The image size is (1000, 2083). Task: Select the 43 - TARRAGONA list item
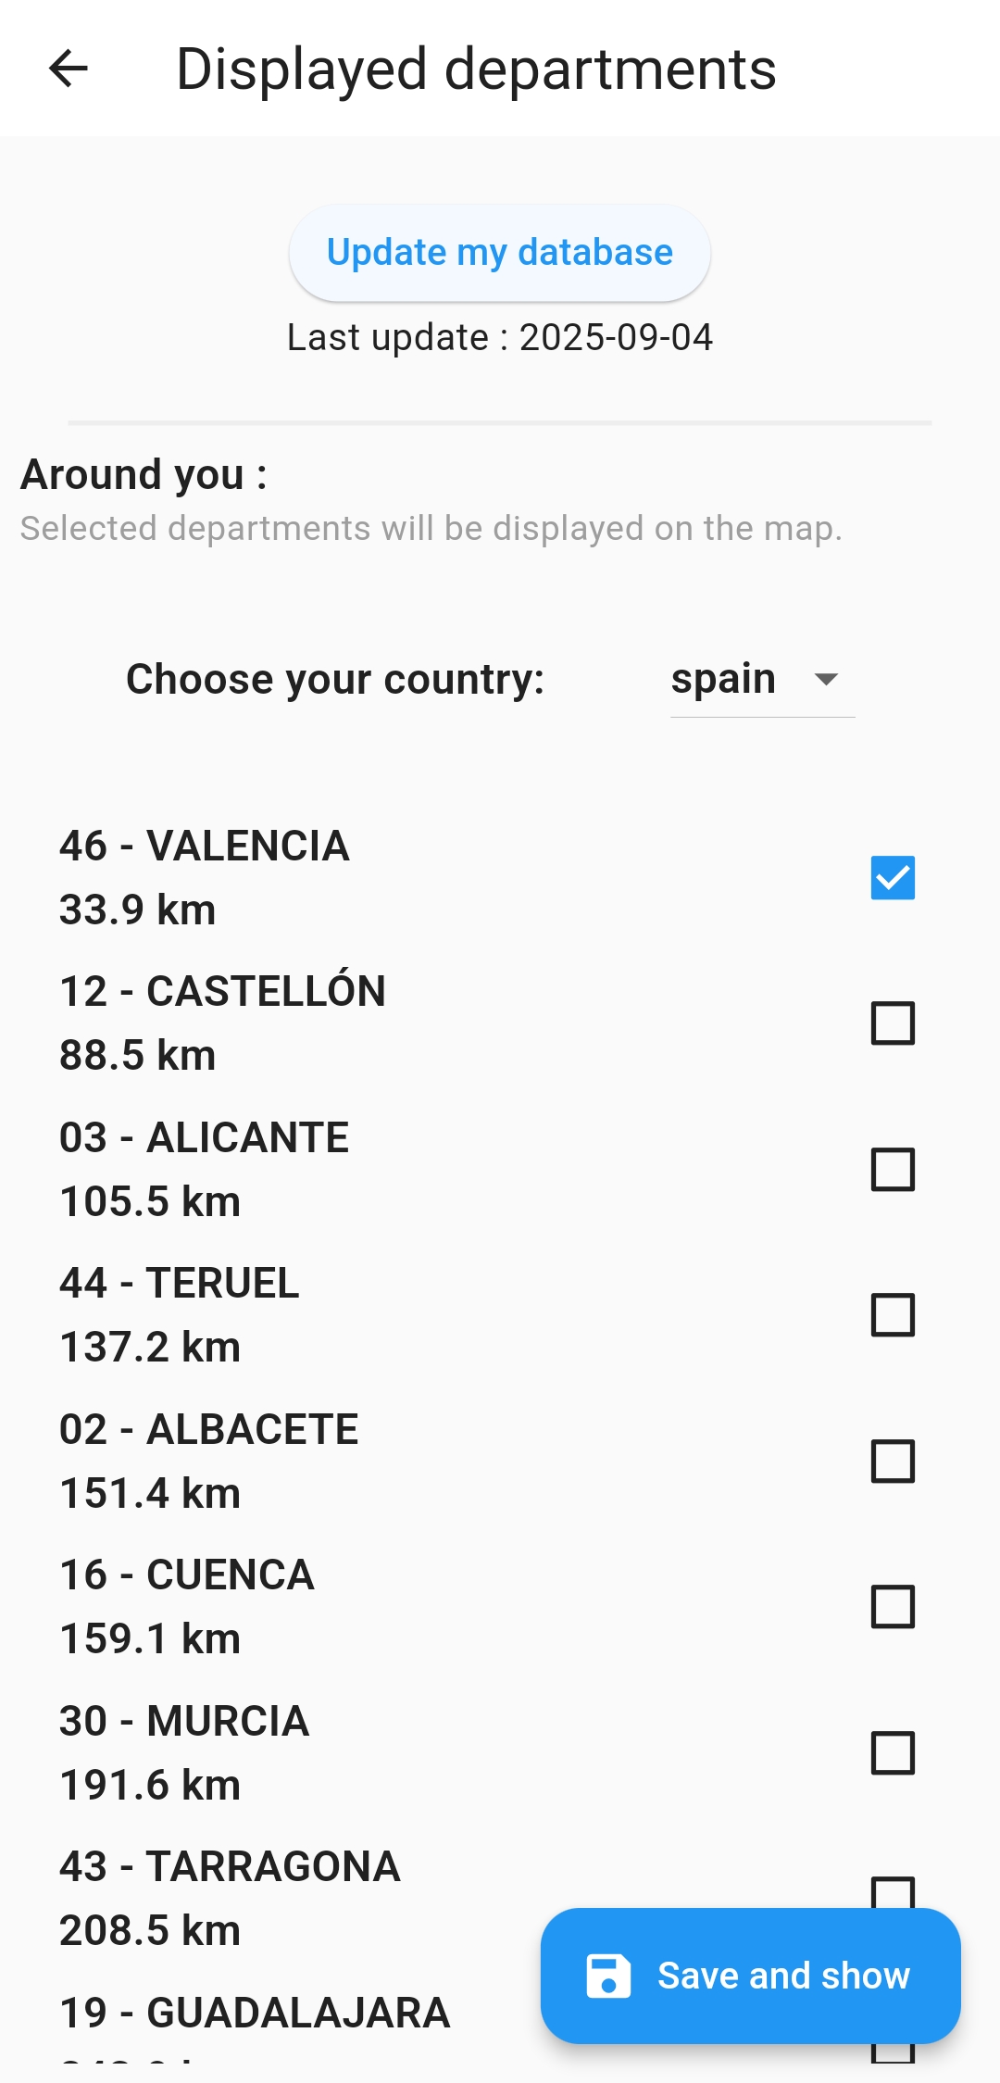[x=230, y=1867]
